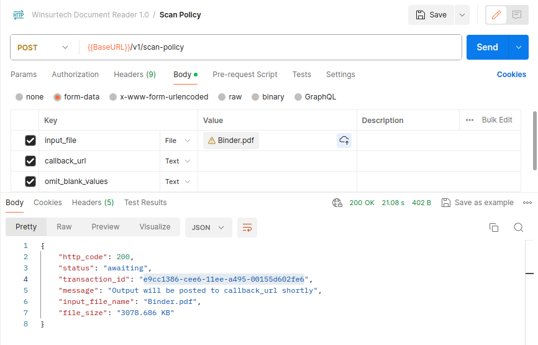Viewport: 538px width, 345px height.
Task: Click the 21.08 s response time
Action: coord(393,203)
